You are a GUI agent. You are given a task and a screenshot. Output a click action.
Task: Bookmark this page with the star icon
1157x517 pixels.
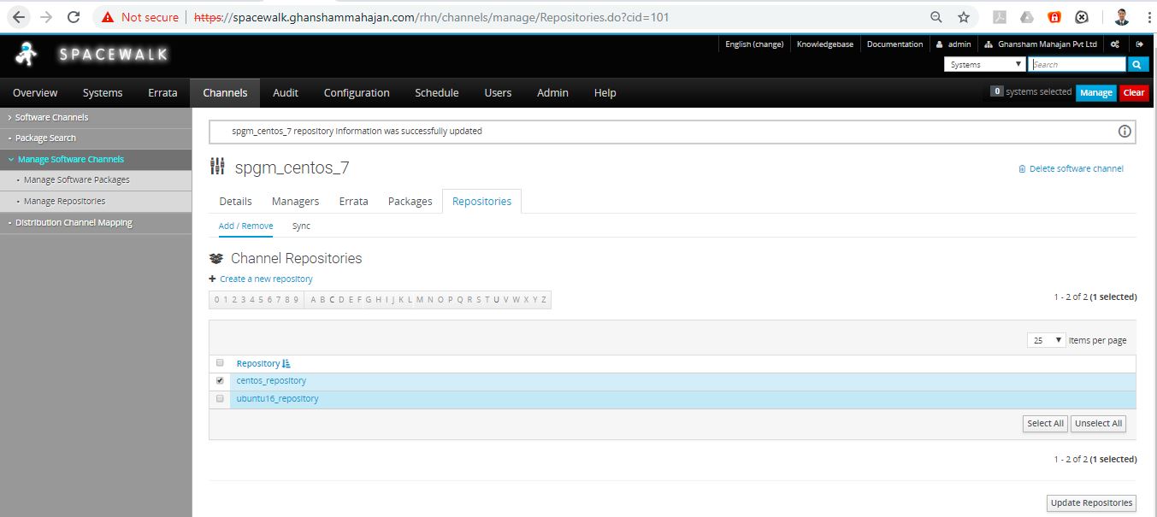pyautogui.click(x=964, y=17)
